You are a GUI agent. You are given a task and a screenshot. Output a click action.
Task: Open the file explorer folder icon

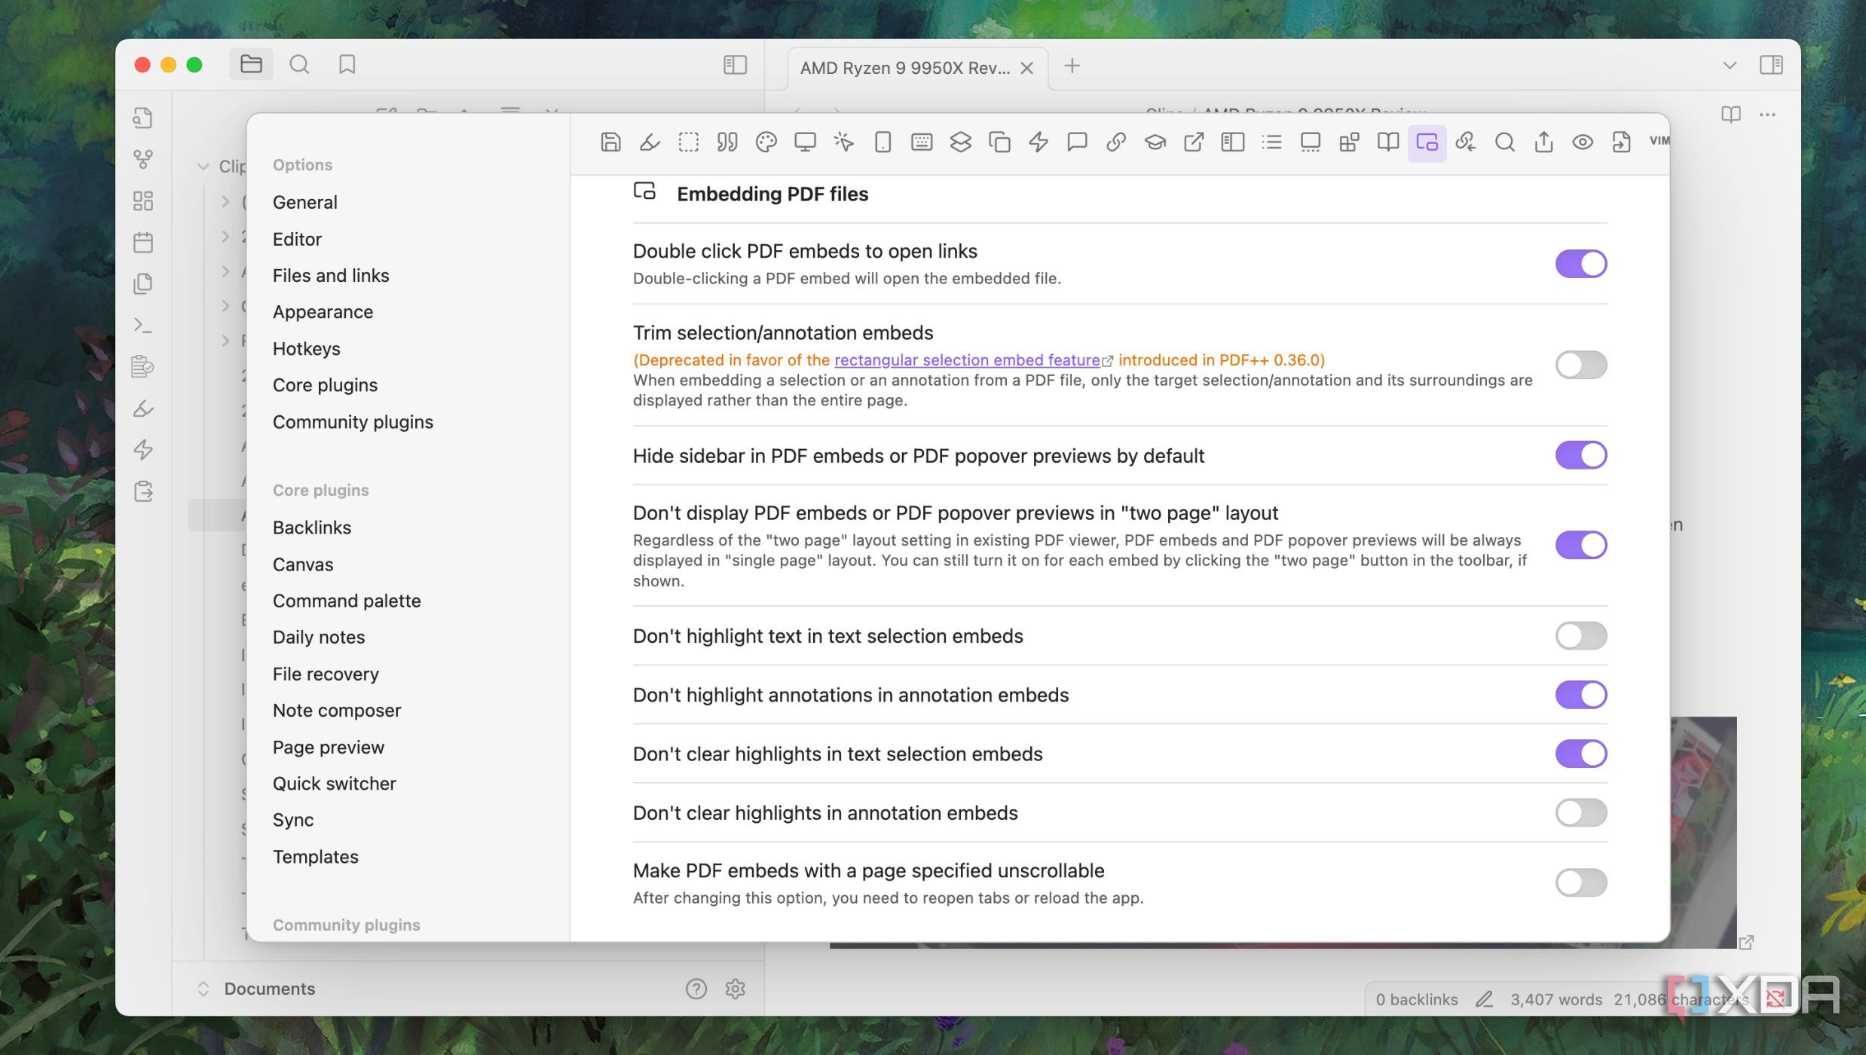251,65
